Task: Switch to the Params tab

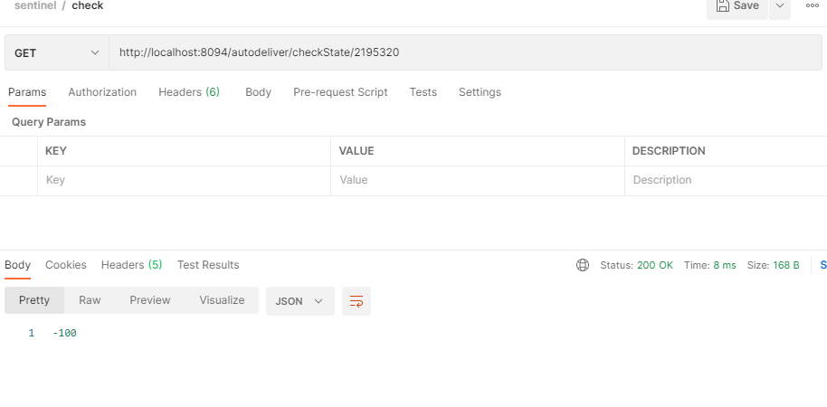Action: pos(27,92)
